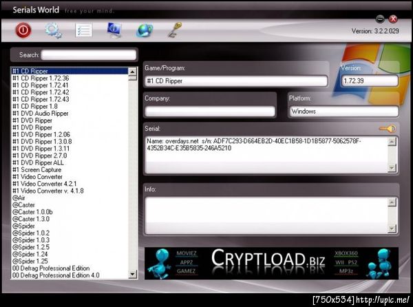413x307 pixels.
Task: Open the Cryptload.biz banner ad
Action: [x=271, y=263]
